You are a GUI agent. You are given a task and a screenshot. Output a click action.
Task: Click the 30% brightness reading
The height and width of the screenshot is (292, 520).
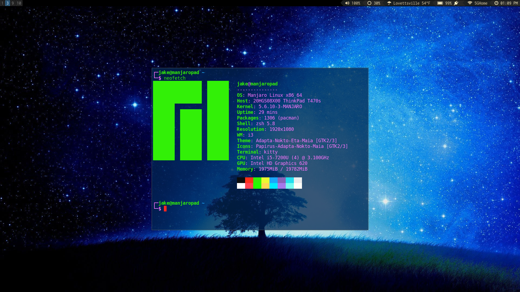click(377, 3)
